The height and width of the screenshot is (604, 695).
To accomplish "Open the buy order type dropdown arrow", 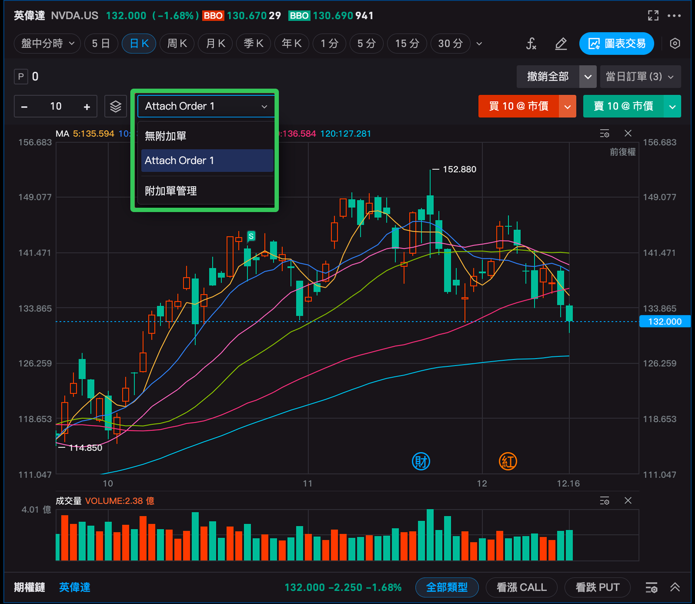I will (567, 107).
